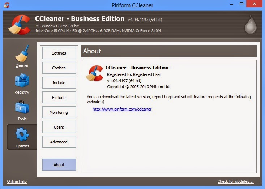This screenshot has width=265, height=189.
Task: Open the Tools toolbox icon
Action: (22, 107)
